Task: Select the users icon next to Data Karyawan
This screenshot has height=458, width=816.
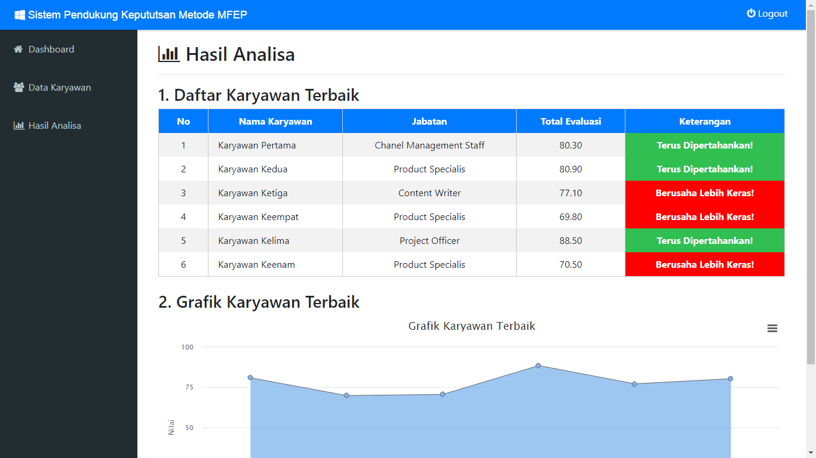Action: (18, 87)
